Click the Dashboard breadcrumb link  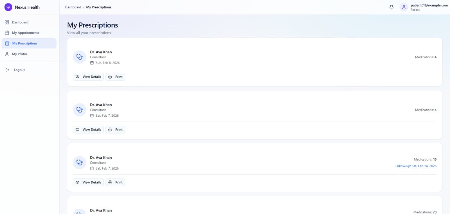pyautogui.click(x=73, y=7)
